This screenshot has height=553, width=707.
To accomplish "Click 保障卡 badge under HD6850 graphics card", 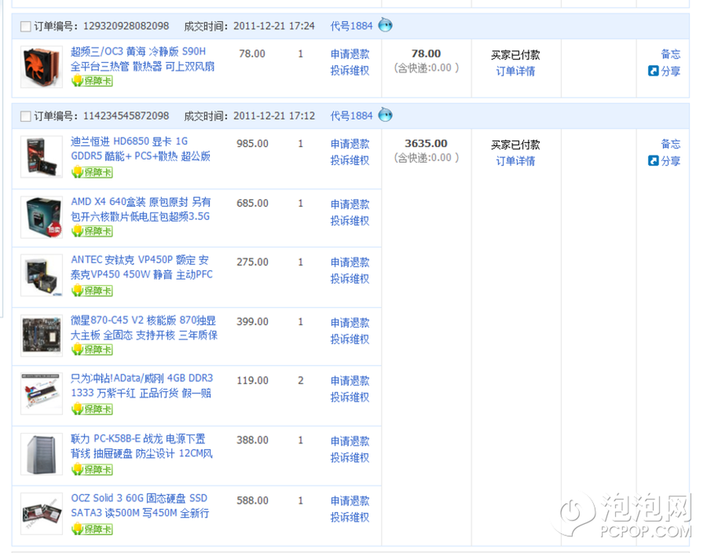I will tap(92, 173).
